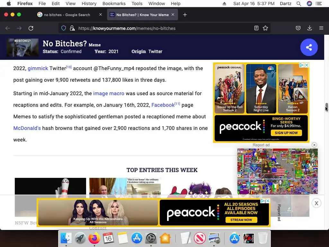Reload the page with the refresh icon
The height and width of the screenshot is (247, 329).
(31, 28)
